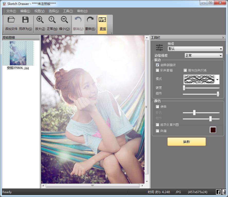Click the 素描 (Sketch) toolbar icon

click(x=102, y=20)
